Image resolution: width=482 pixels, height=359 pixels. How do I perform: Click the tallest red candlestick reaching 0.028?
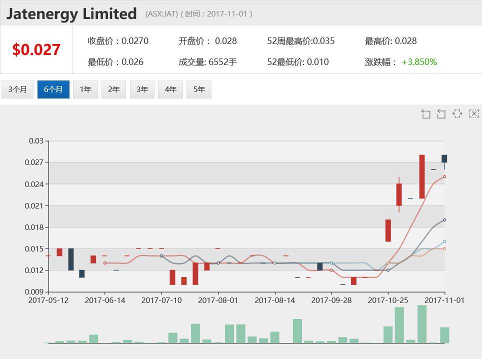[422, 176]
